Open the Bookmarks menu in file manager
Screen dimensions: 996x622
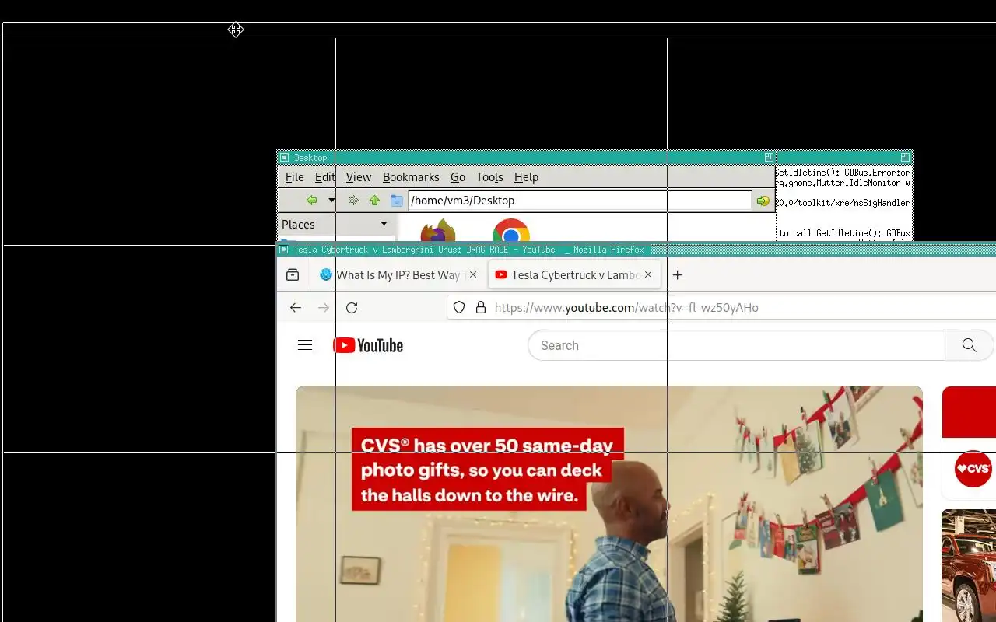[411, 177]
